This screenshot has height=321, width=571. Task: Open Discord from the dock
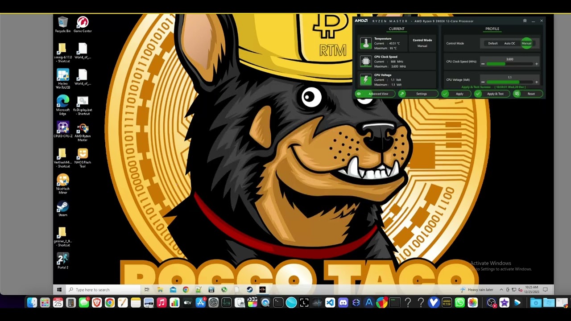(x=343, y=303)
